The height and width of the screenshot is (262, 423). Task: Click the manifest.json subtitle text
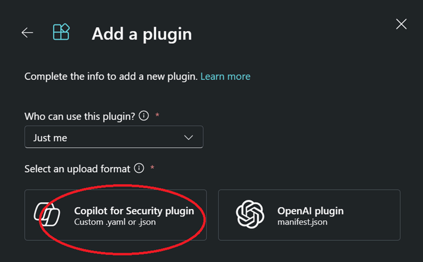[302, 222]
